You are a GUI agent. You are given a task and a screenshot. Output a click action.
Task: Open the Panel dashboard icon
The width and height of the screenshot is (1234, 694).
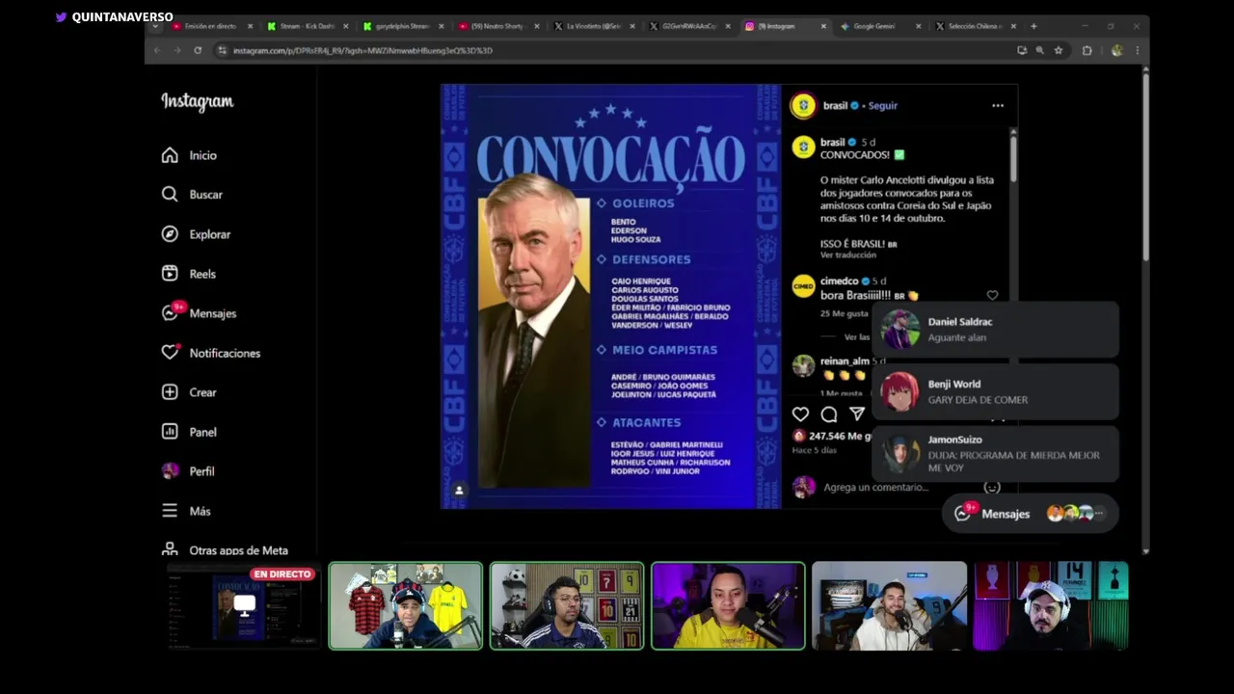coord(170,432)
